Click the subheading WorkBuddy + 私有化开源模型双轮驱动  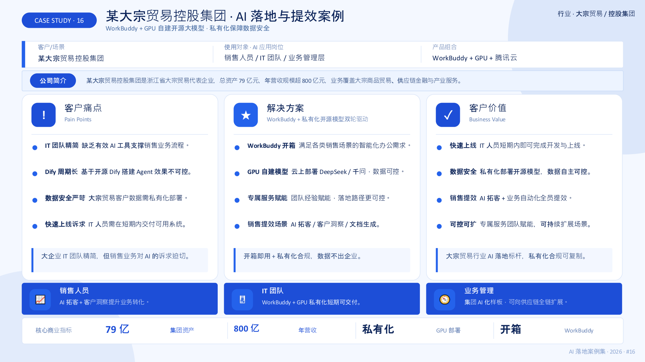pos(317,119)
